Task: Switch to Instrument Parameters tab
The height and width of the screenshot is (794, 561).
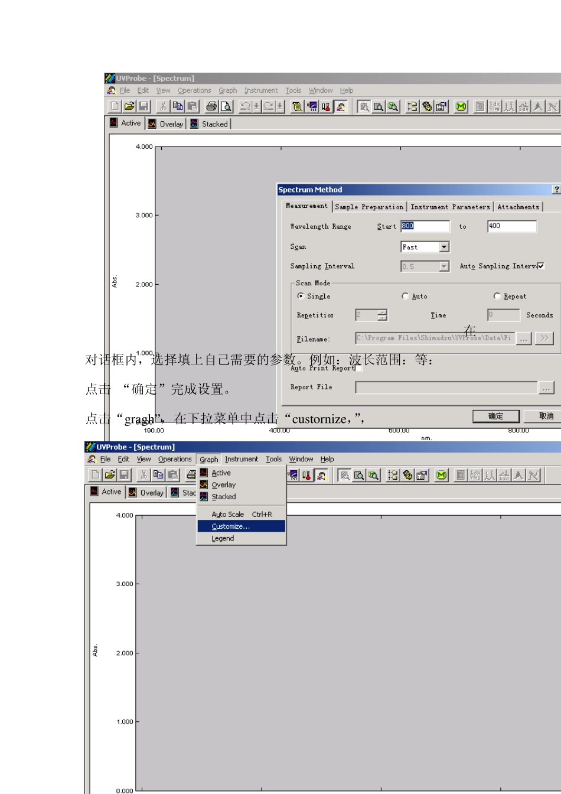Action: pyautogui.click(x=450, y=207)
